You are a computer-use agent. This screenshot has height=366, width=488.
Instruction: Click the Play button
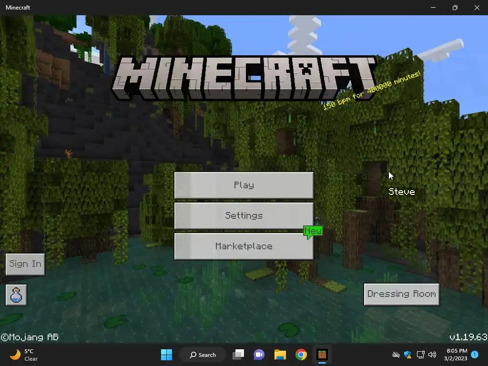tap(244, 185)
